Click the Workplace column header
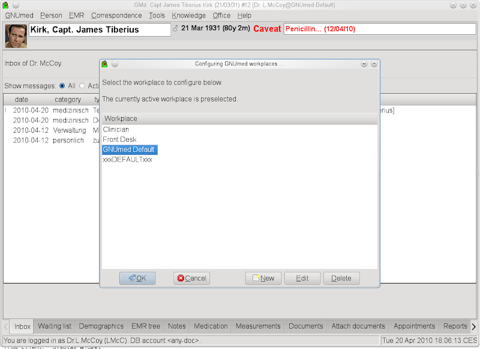 point(239,118)
